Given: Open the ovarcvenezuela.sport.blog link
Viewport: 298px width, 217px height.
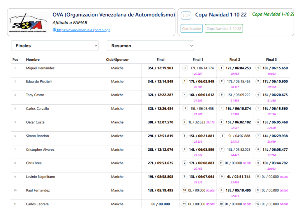Looking at the screenshot, I should pos(83,30).
